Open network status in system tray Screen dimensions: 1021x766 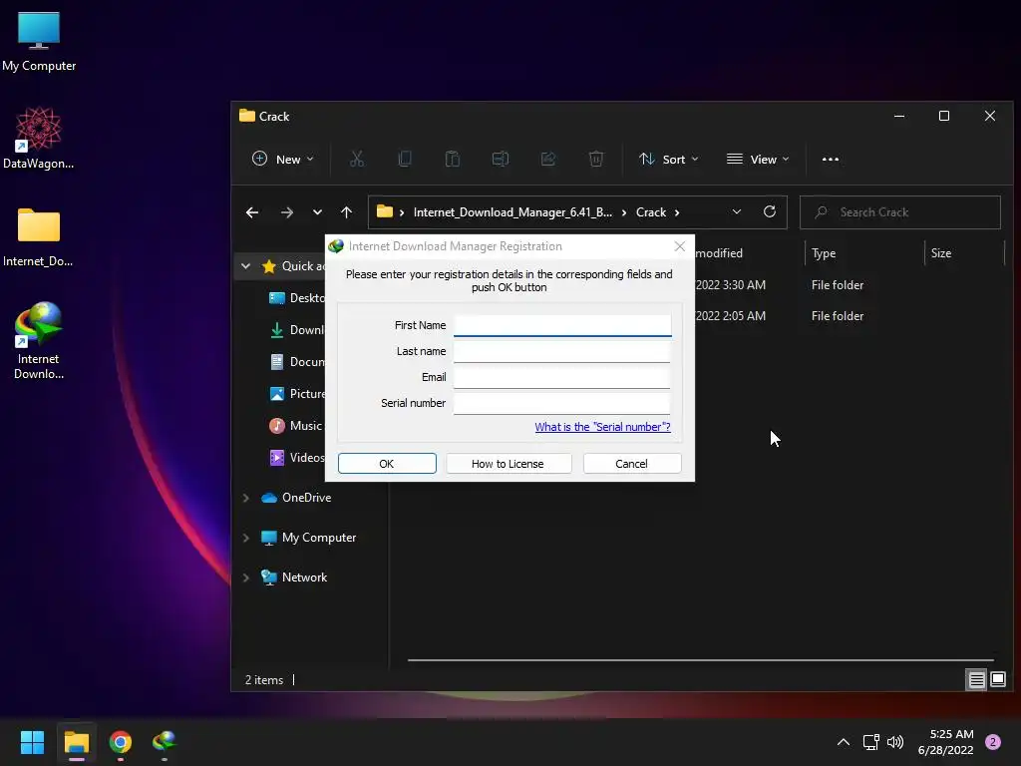[871, 742]
